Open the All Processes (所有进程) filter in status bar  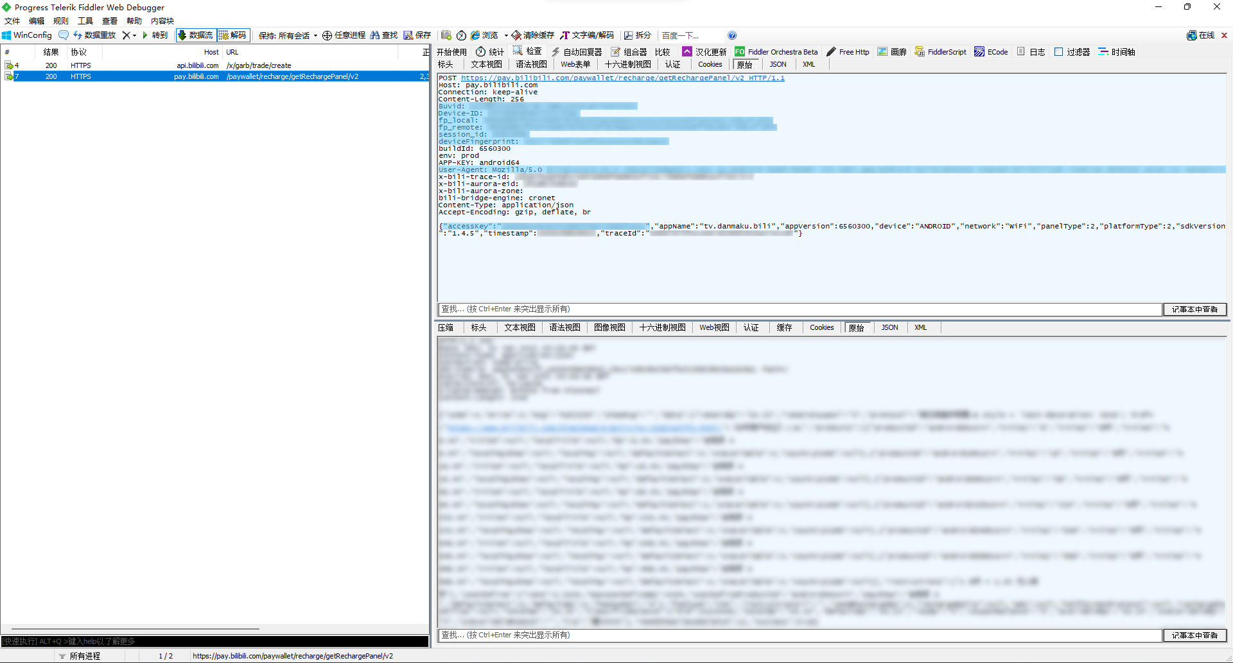[80, 656]
